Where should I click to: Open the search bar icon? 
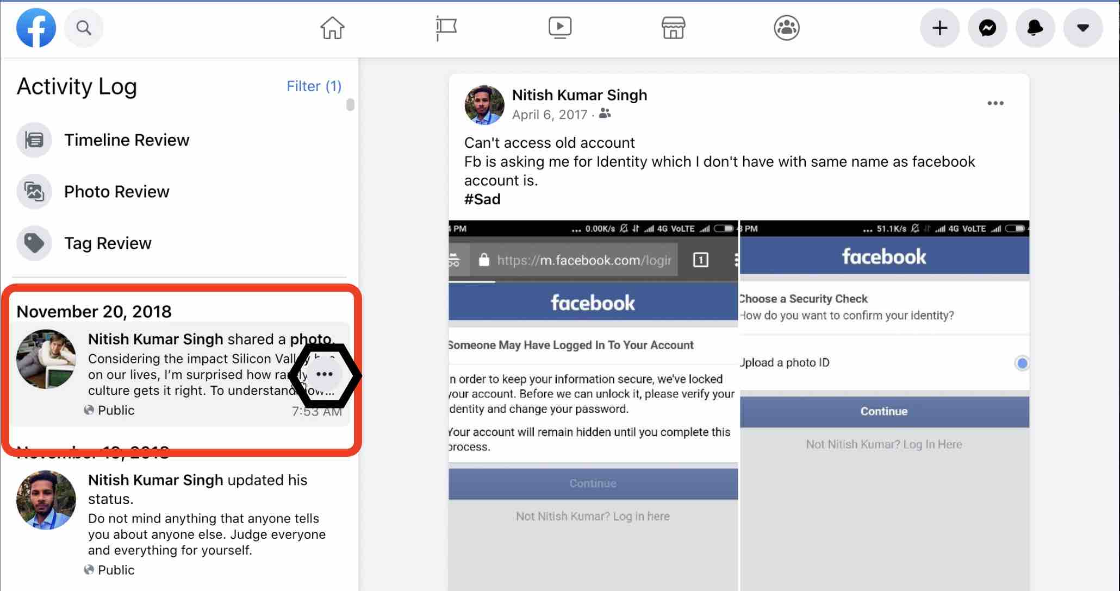coord(83,28)
